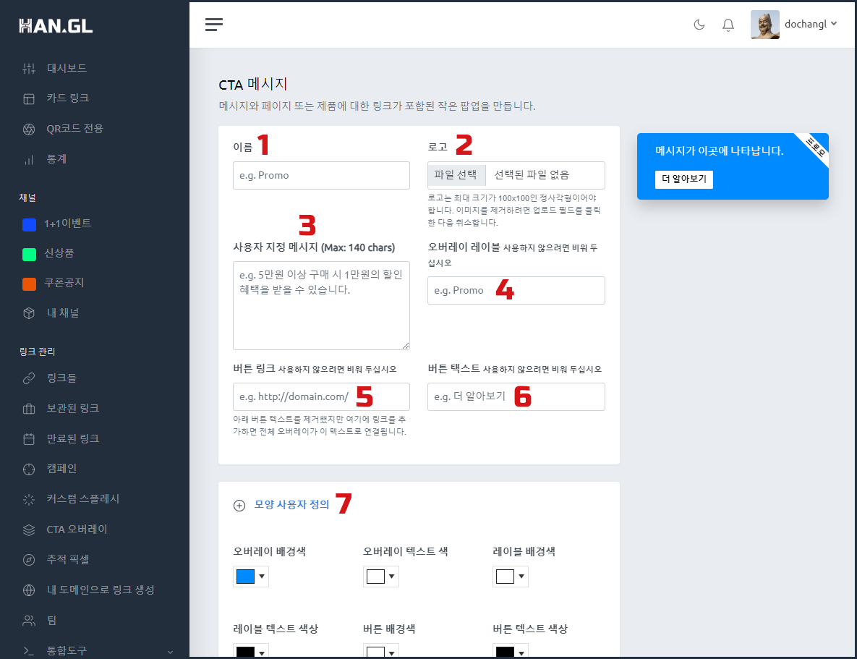
Task: Click the 모양 사용자 정의 link
Action: click(x=292, y=505)
